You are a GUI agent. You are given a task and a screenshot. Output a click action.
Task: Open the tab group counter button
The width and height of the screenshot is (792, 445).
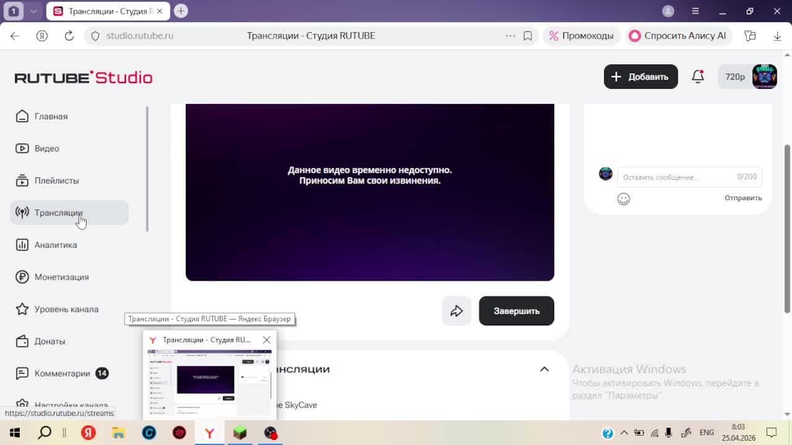pyautogui.click(x=14, y=11)
